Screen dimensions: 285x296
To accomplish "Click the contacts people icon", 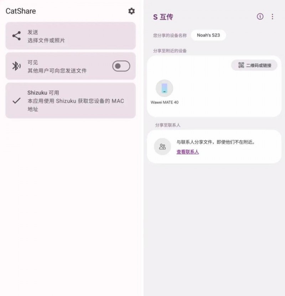I will (162, 147).
